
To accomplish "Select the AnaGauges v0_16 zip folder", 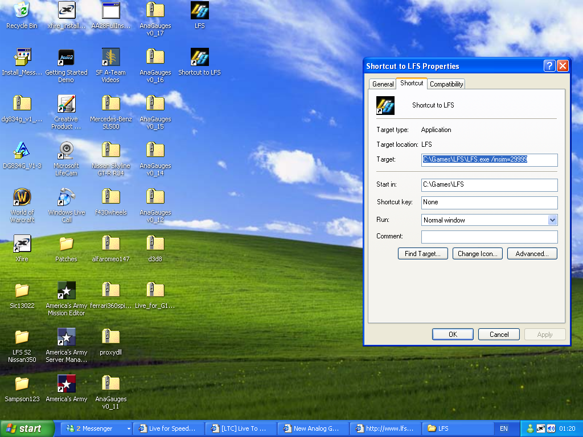I will click(155, 65).
